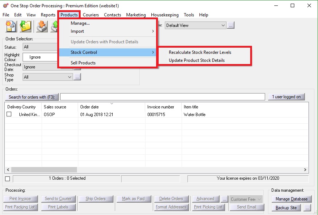
Task: Open the Tools menu
Action: pos(189,15)
